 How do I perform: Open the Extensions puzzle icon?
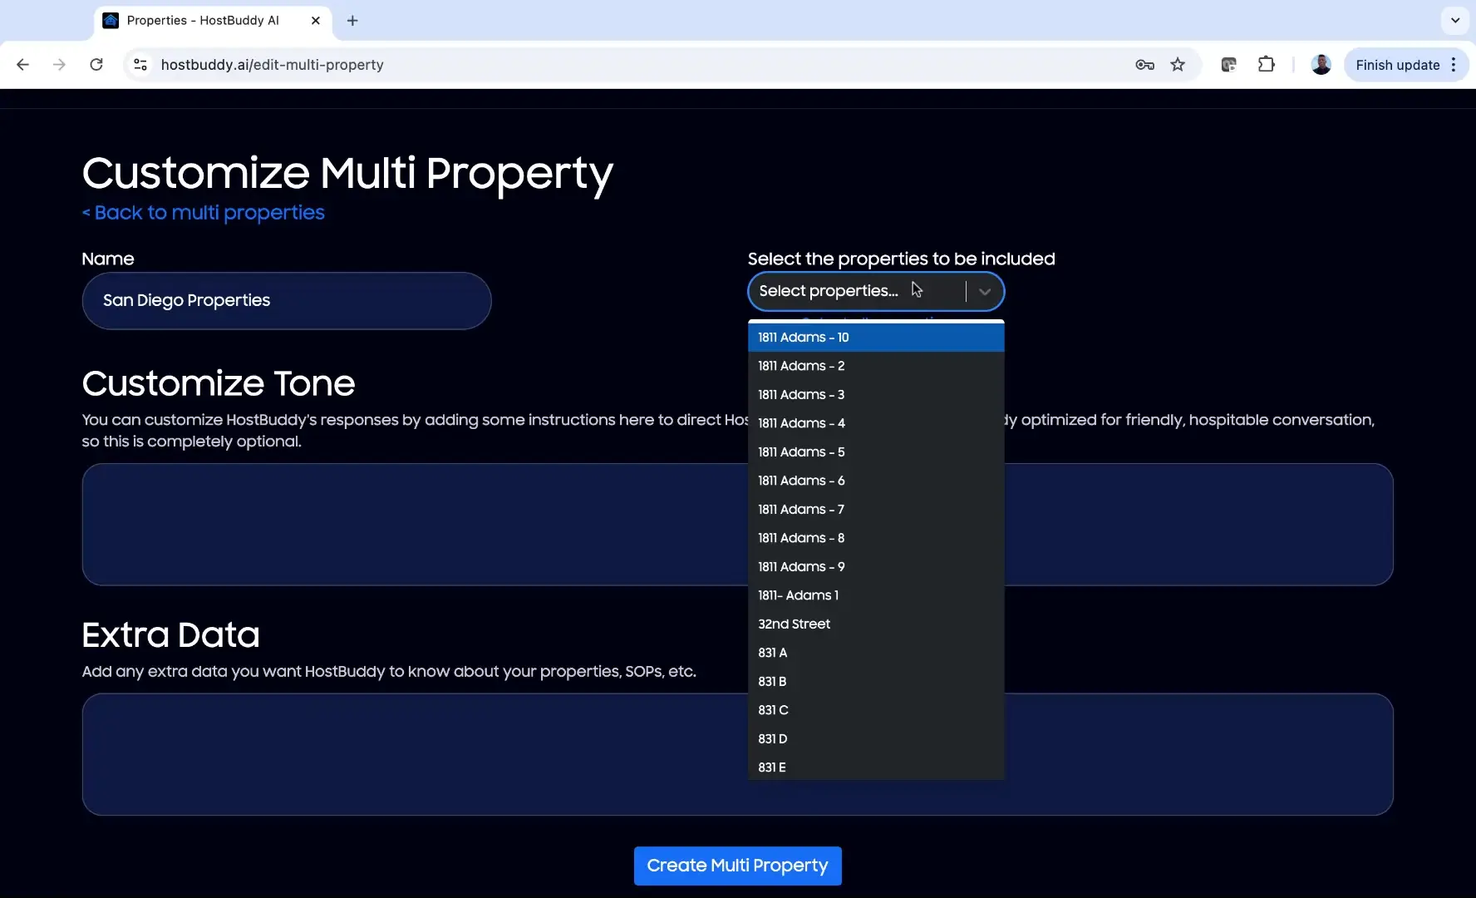click(1266, 65)
